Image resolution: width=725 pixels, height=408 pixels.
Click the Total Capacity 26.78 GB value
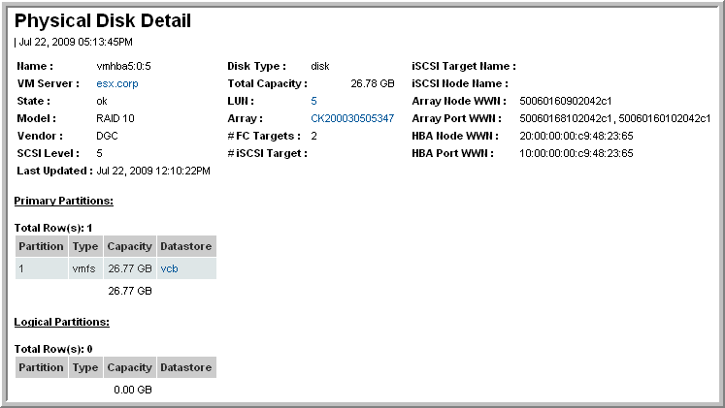[372, 83]
